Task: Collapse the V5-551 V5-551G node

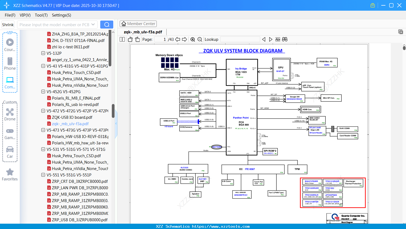Action: tap(43, 175)
